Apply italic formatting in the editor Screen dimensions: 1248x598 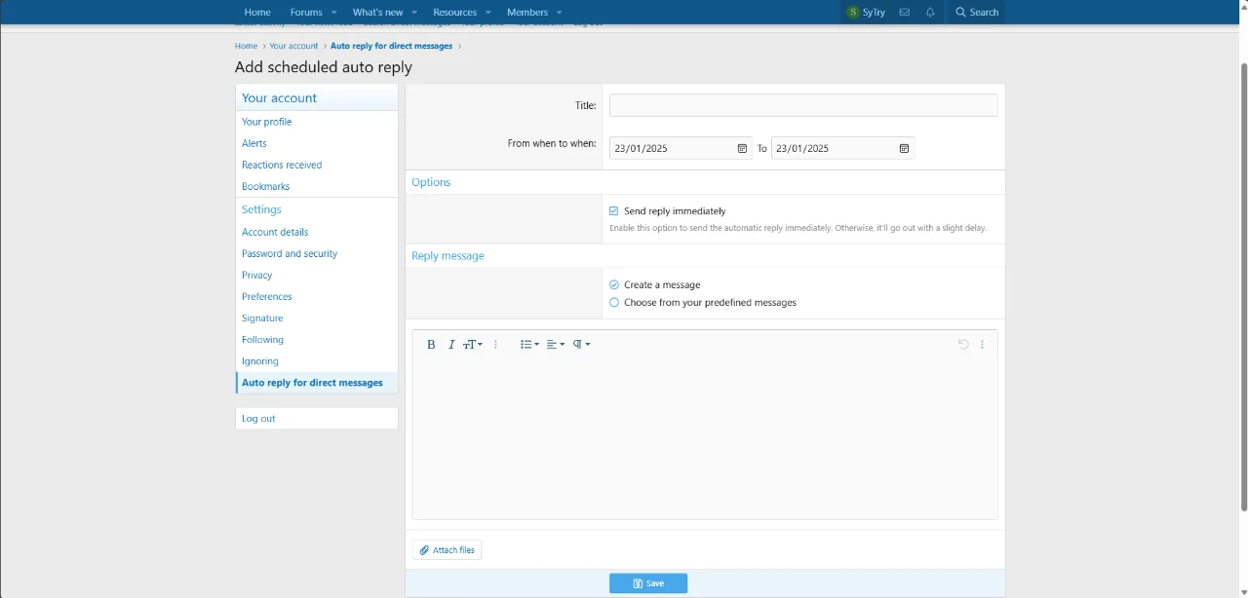pyautogui.click(x=451, y=345)
